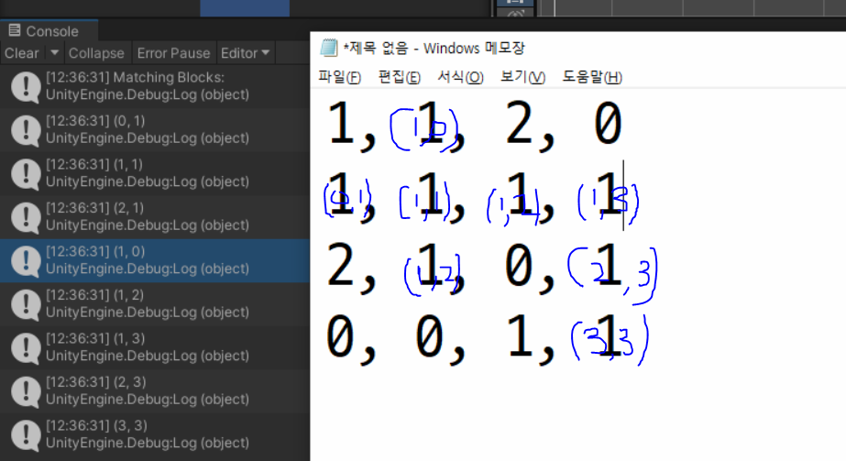Click the '2' starting Notepad's third row
The width and height of the screenshot is (846, 461).
point(340,265)
